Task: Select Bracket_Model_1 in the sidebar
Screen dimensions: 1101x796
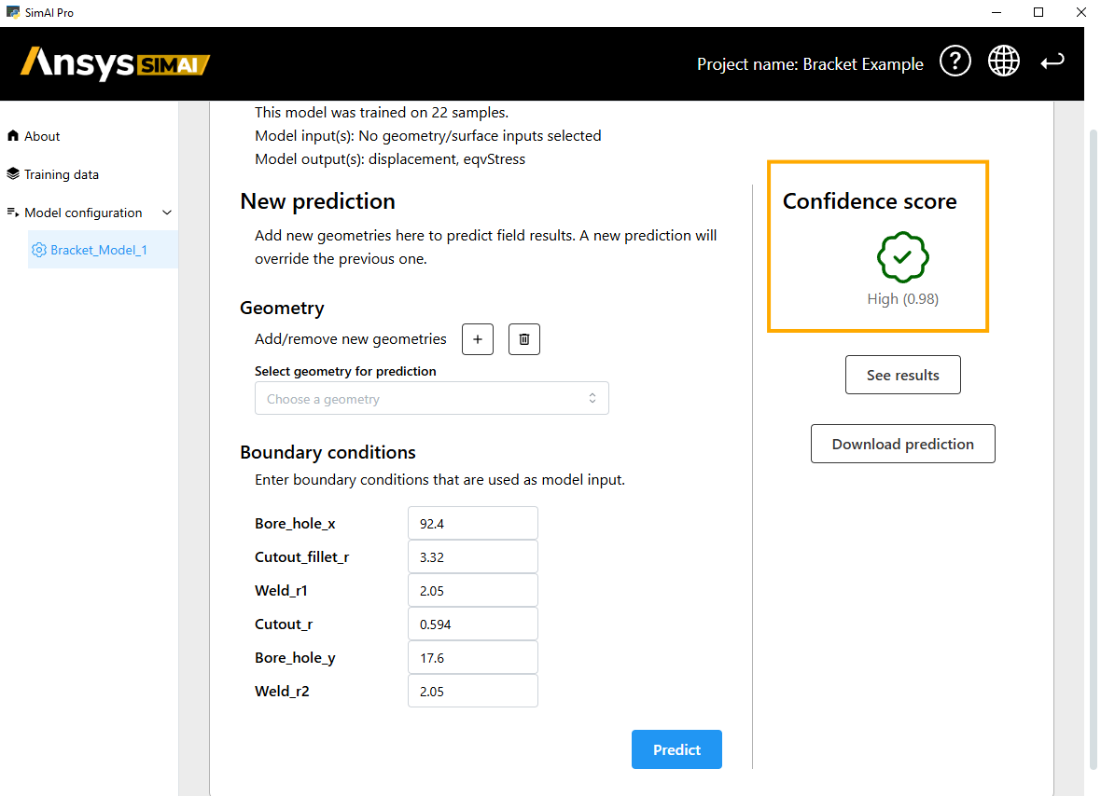Action: pos(98,250)
